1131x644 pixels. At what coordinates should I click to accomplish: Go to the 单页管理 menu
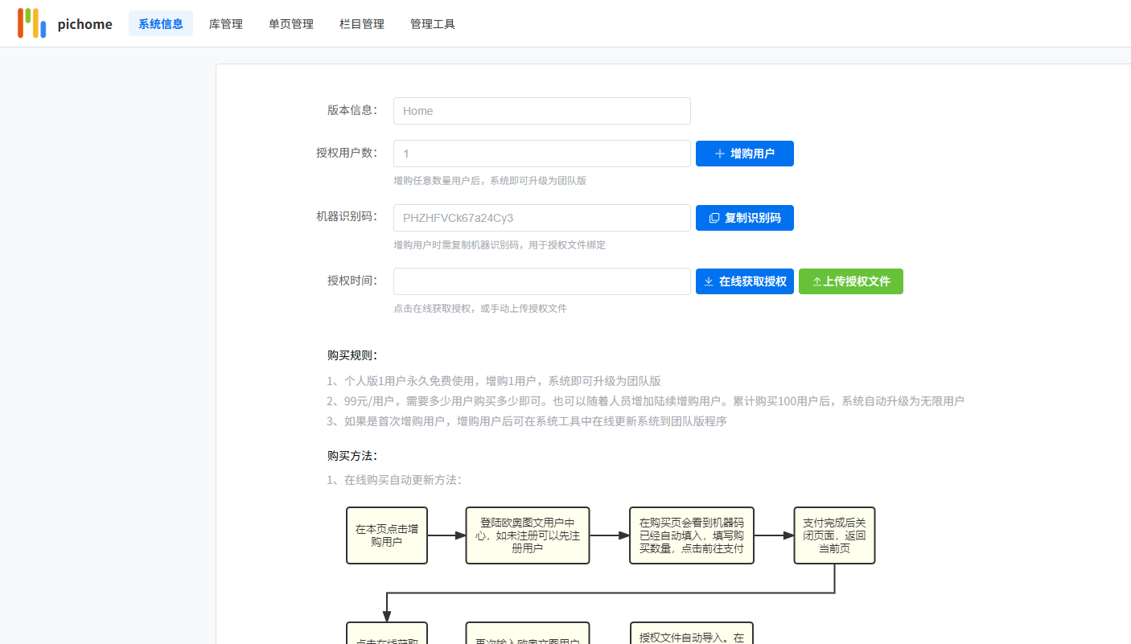[291, 24]
